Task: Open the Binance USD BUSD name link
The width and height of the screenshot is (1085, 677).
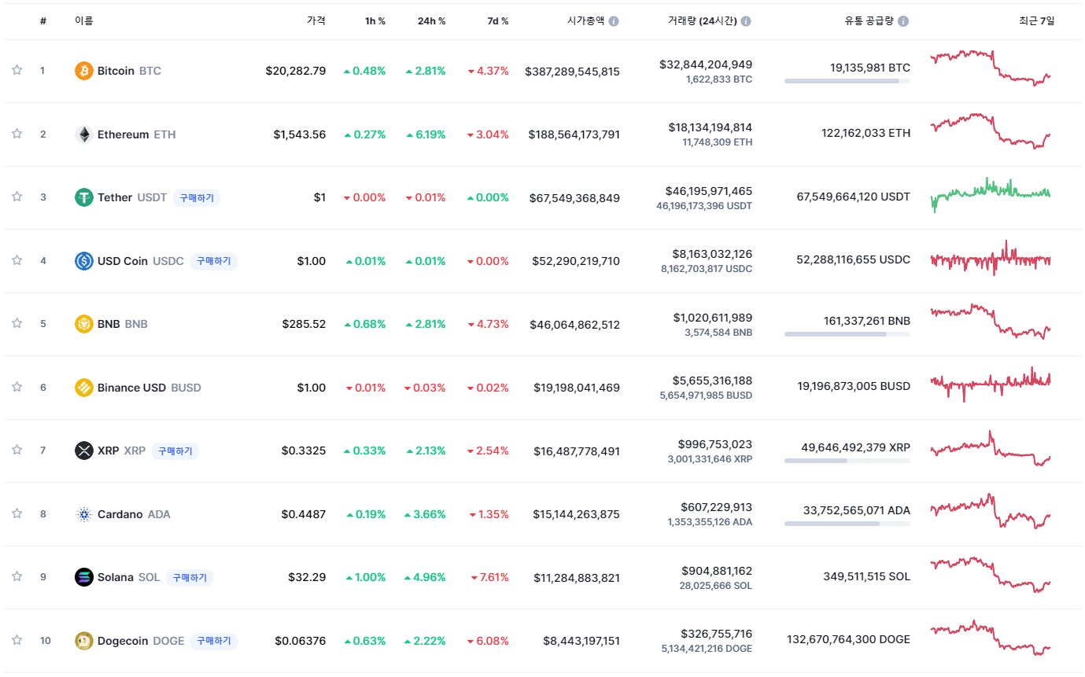Action: click(149, 388)
